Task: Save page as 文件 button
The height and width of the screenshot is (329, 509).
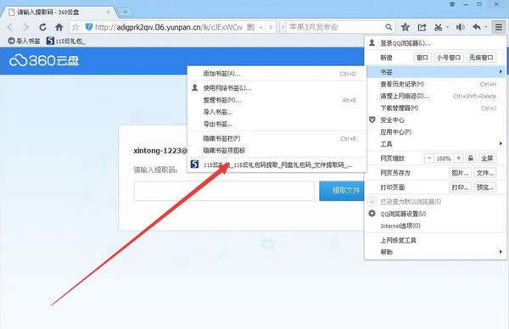Action: (485, 173)
